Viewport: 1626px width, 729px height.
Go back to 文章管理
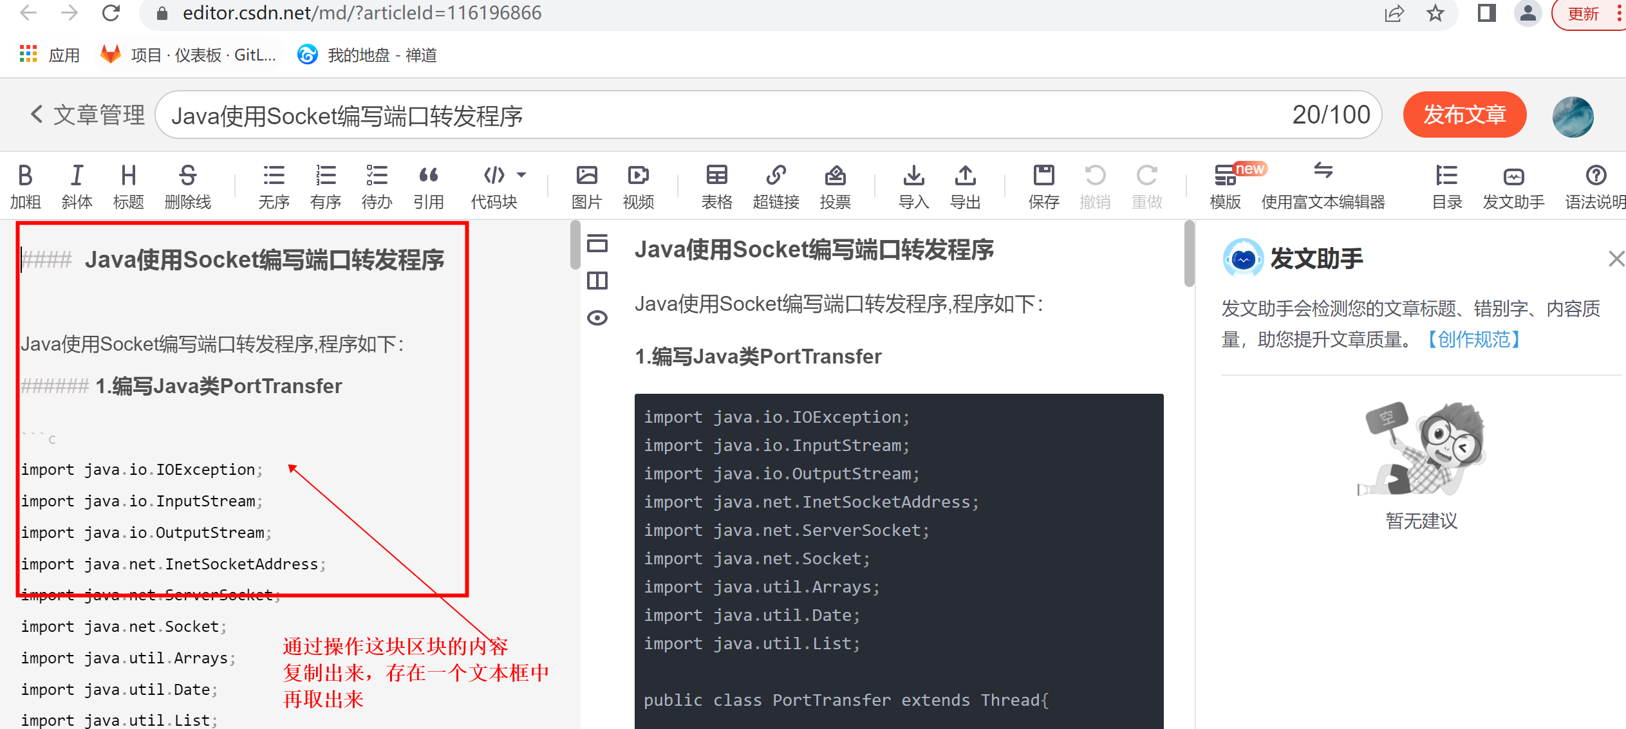click(x=88, y=115)
